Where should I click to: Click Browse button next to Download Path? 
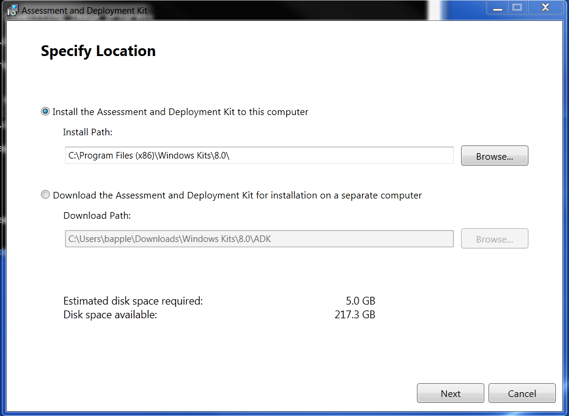[x=494, y=238]
